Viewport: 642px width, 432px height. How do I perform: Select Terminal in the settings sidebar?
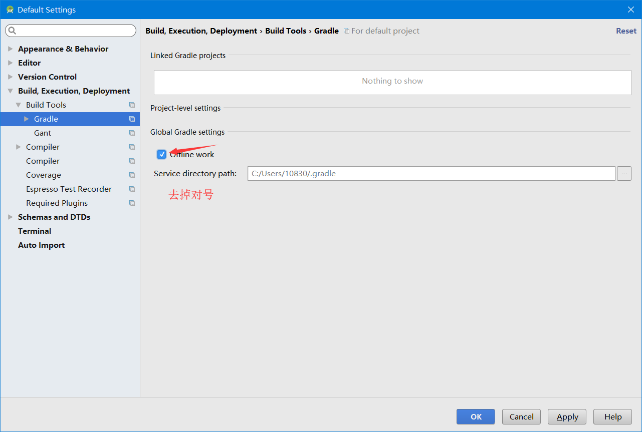34,231
